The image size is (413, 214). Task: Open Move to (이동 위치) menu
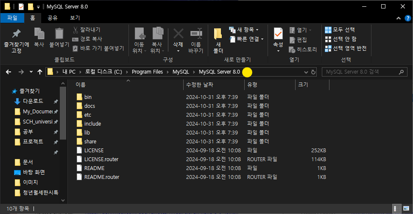[140, 40]
